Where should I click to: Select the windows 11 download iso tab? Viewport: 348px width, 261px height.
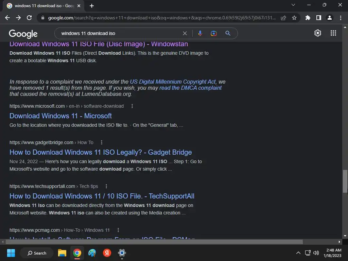pyautogui.click(x=43, y=6)
